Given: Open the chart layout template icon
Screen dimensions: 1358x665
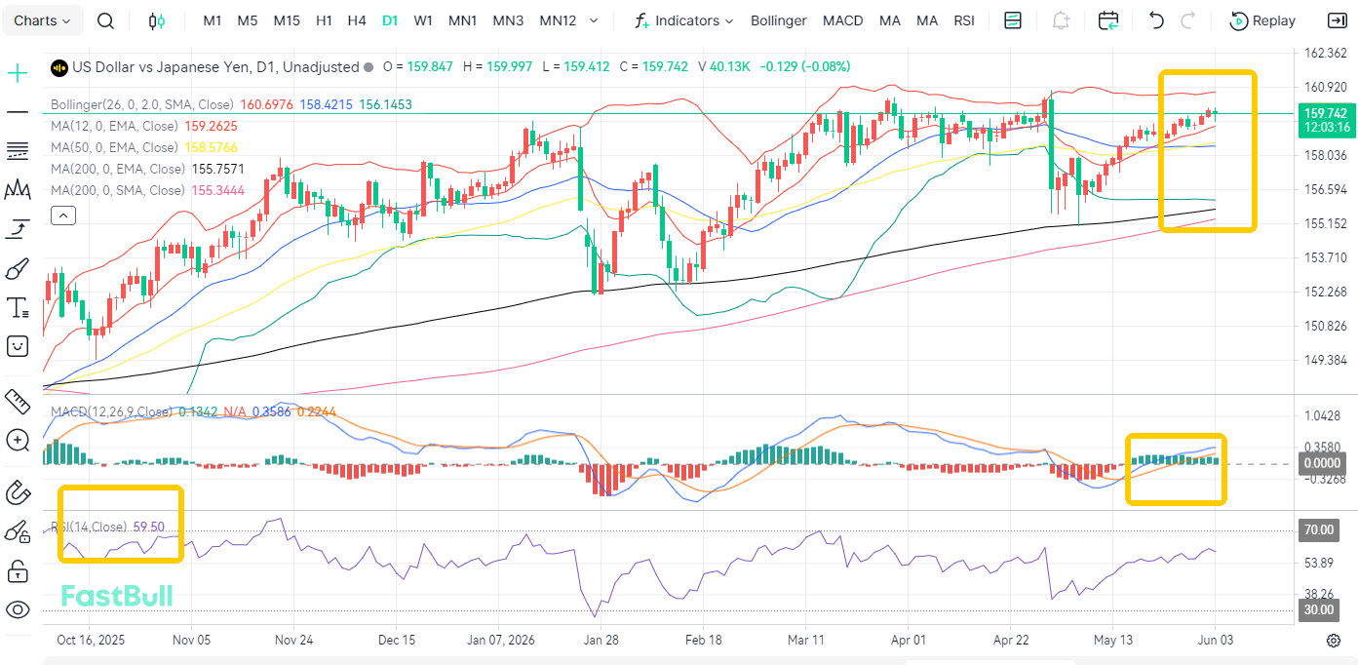Looking at the screenshot, I should coord(1013,20).
